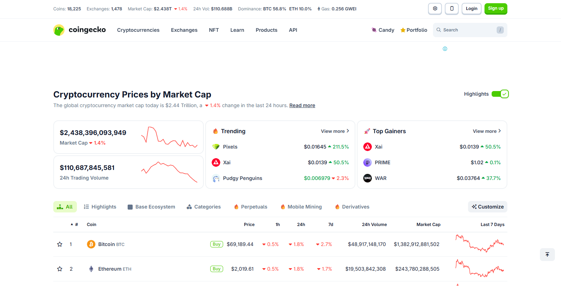
Task: Click the Portfolio star icon
Action: [x=403, y=30]
